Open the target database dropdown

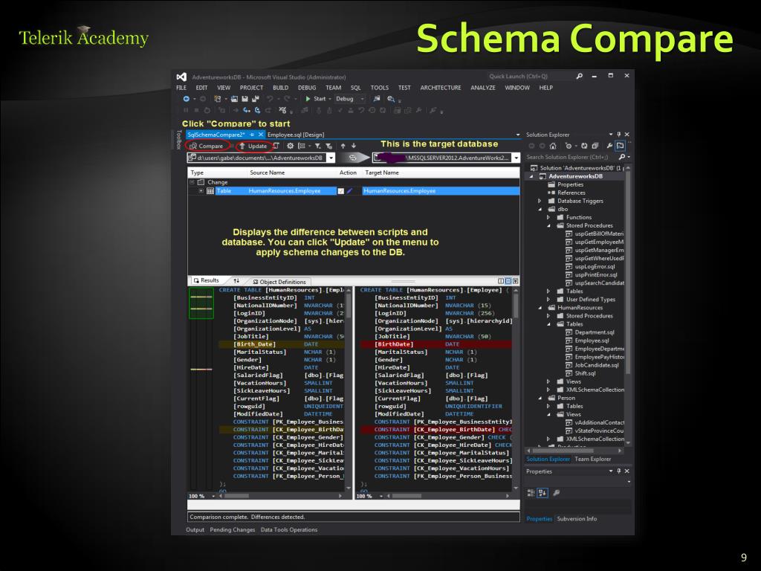pos(516,158)
